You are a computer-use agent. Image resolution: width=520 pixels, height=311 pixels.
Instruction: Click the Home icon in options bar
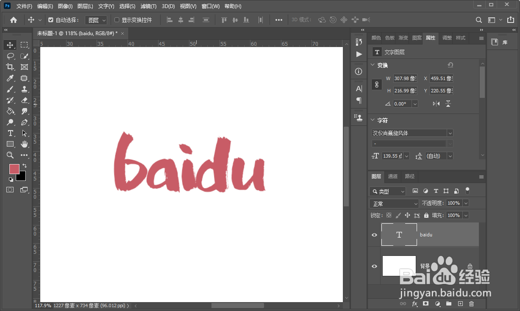click(x=14, y=20)
